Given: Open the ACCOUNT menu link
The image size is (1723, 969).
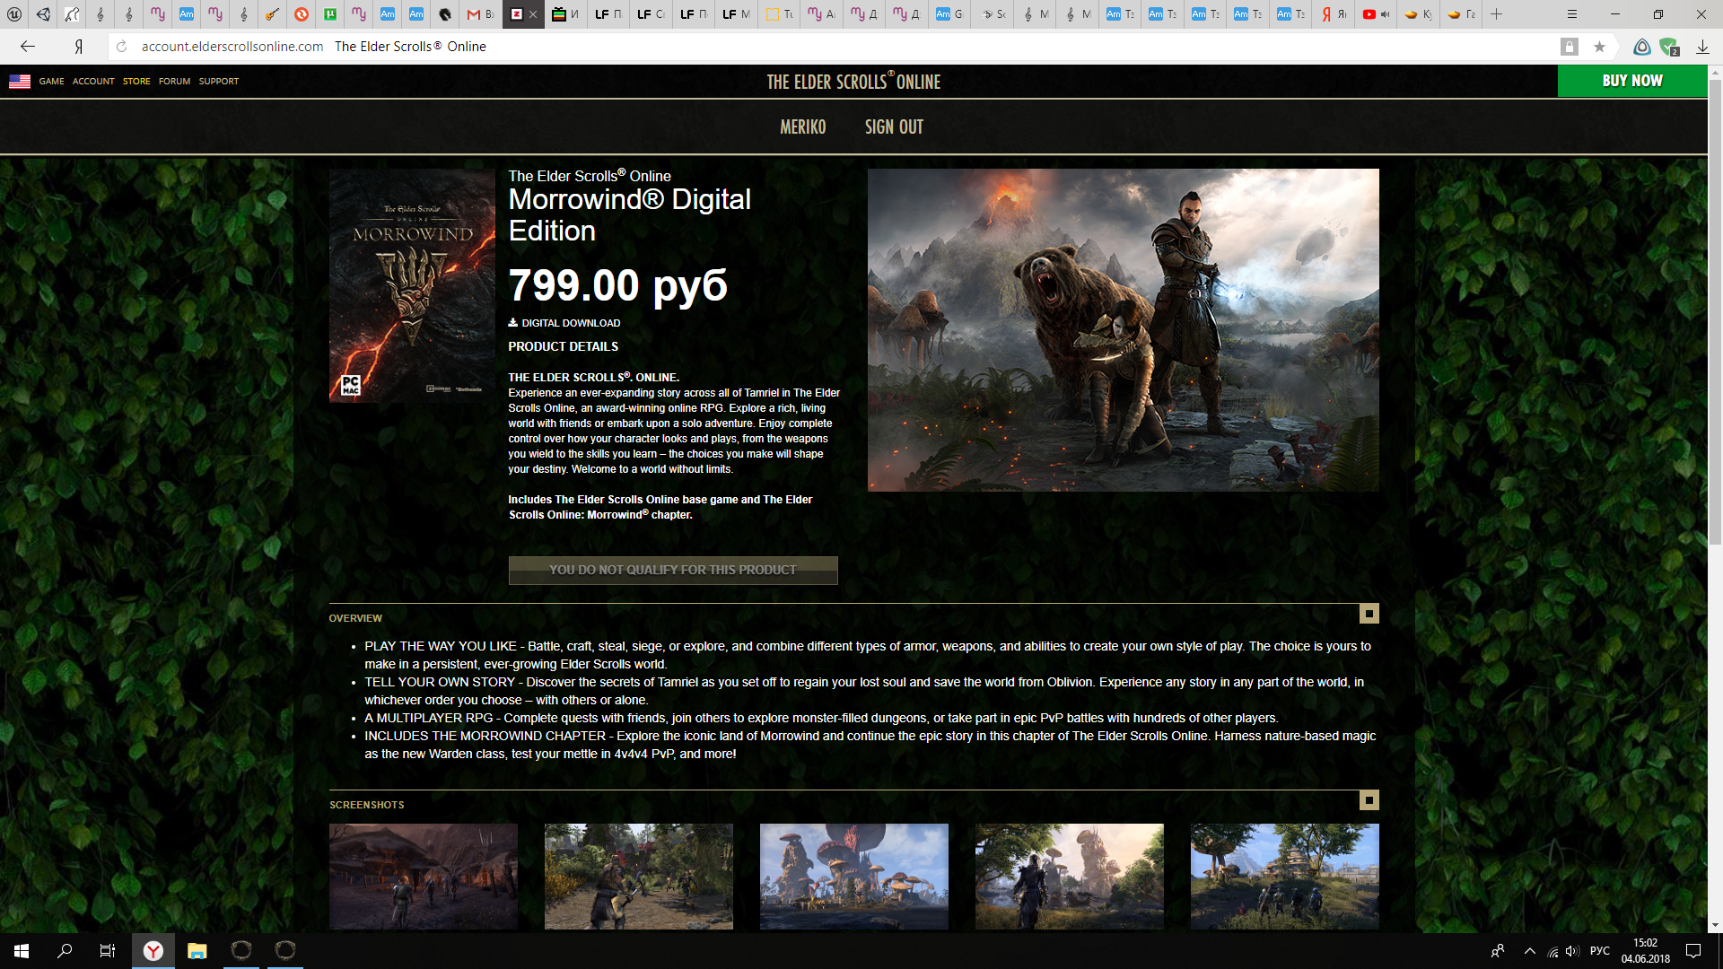Looking at the screenshot, I should tap(93, 82).
